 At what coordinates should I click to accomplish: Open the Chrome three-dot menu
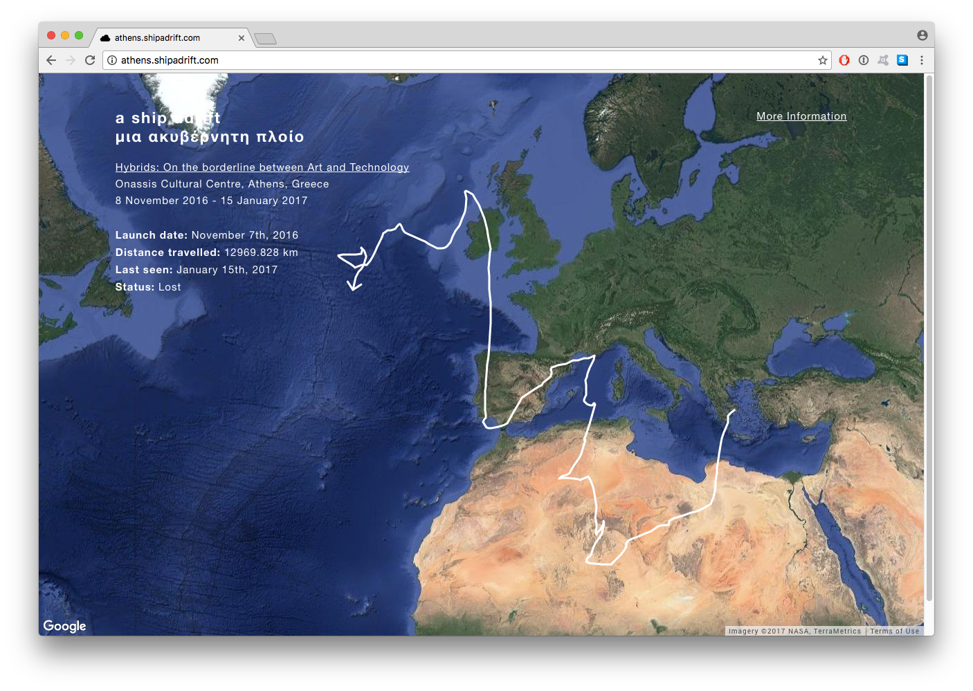pos(921,60)
